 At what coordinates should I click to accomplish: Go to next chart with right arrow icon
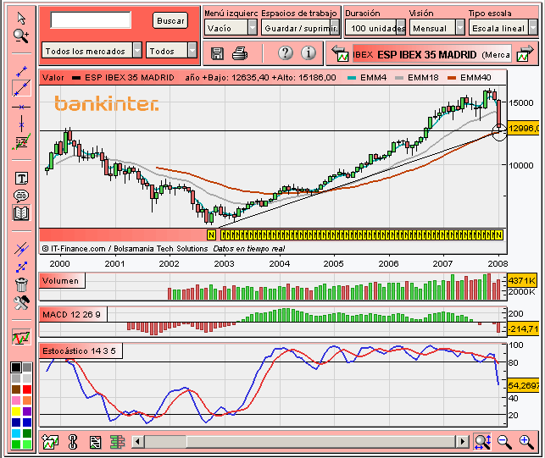[525, 53]
